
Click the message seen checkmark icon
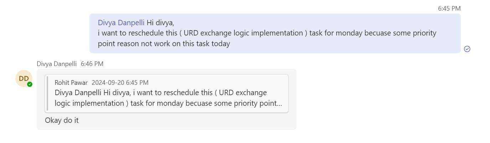[467, 49]
